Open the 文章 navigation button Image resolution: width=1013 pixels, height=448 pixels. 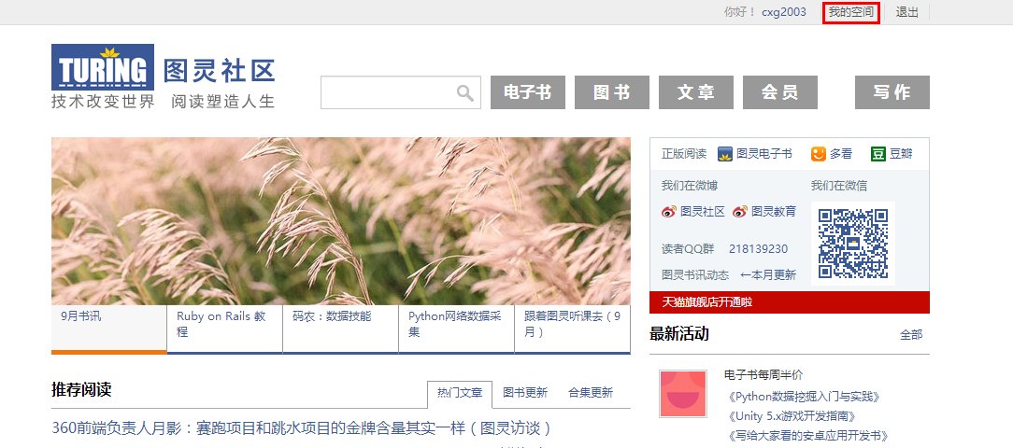point(696,92)
